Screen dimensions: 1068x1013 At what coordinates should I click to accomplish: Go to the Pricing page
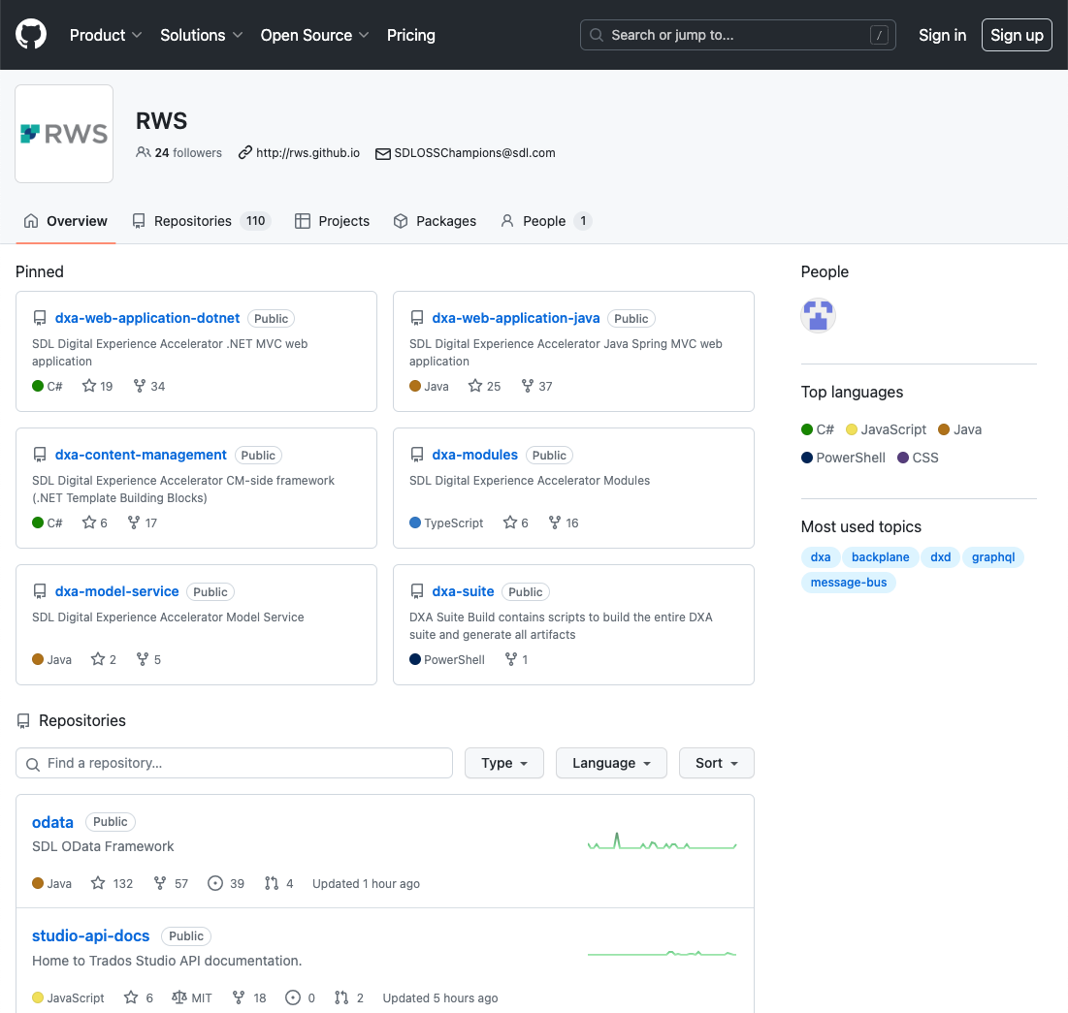coord(410,35)
